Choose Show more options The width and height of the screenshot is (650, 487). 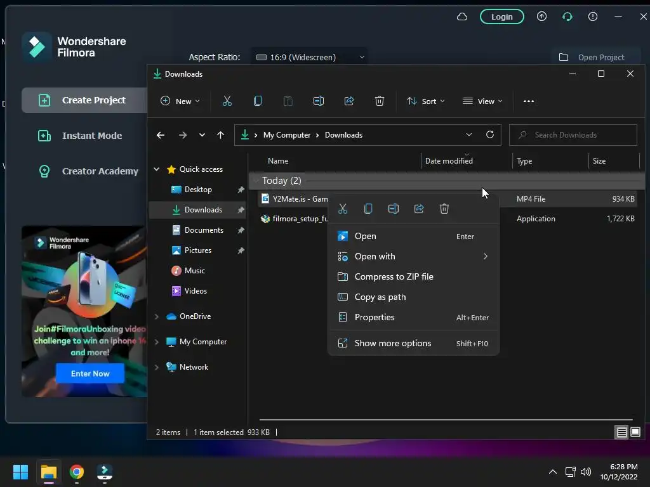413,343
